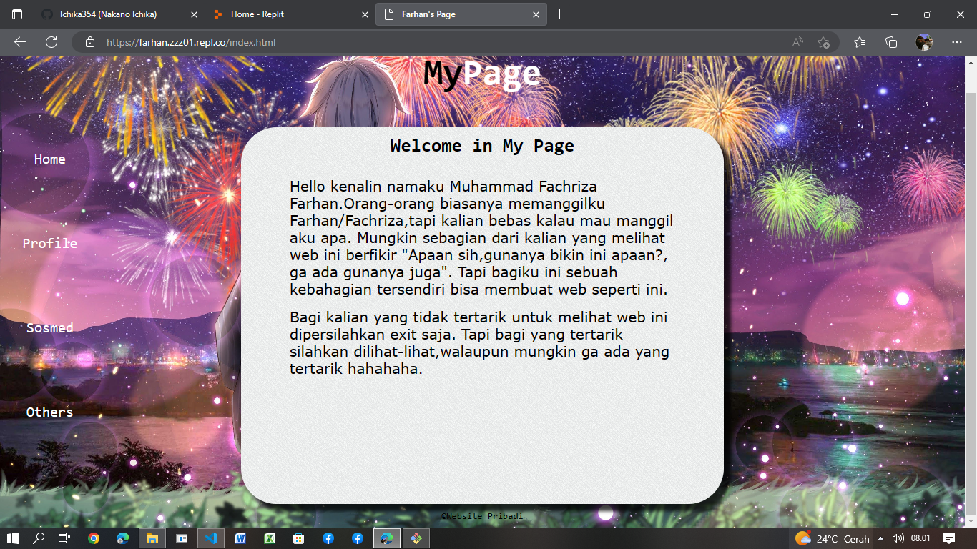
Task: Click the browser profile avatar
Action: pyautogui.click(x=924, y=42)
